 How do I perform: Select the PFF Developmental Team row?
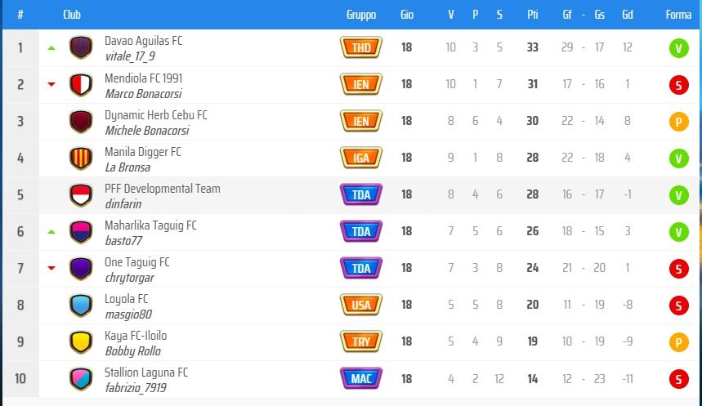point(351,194)
